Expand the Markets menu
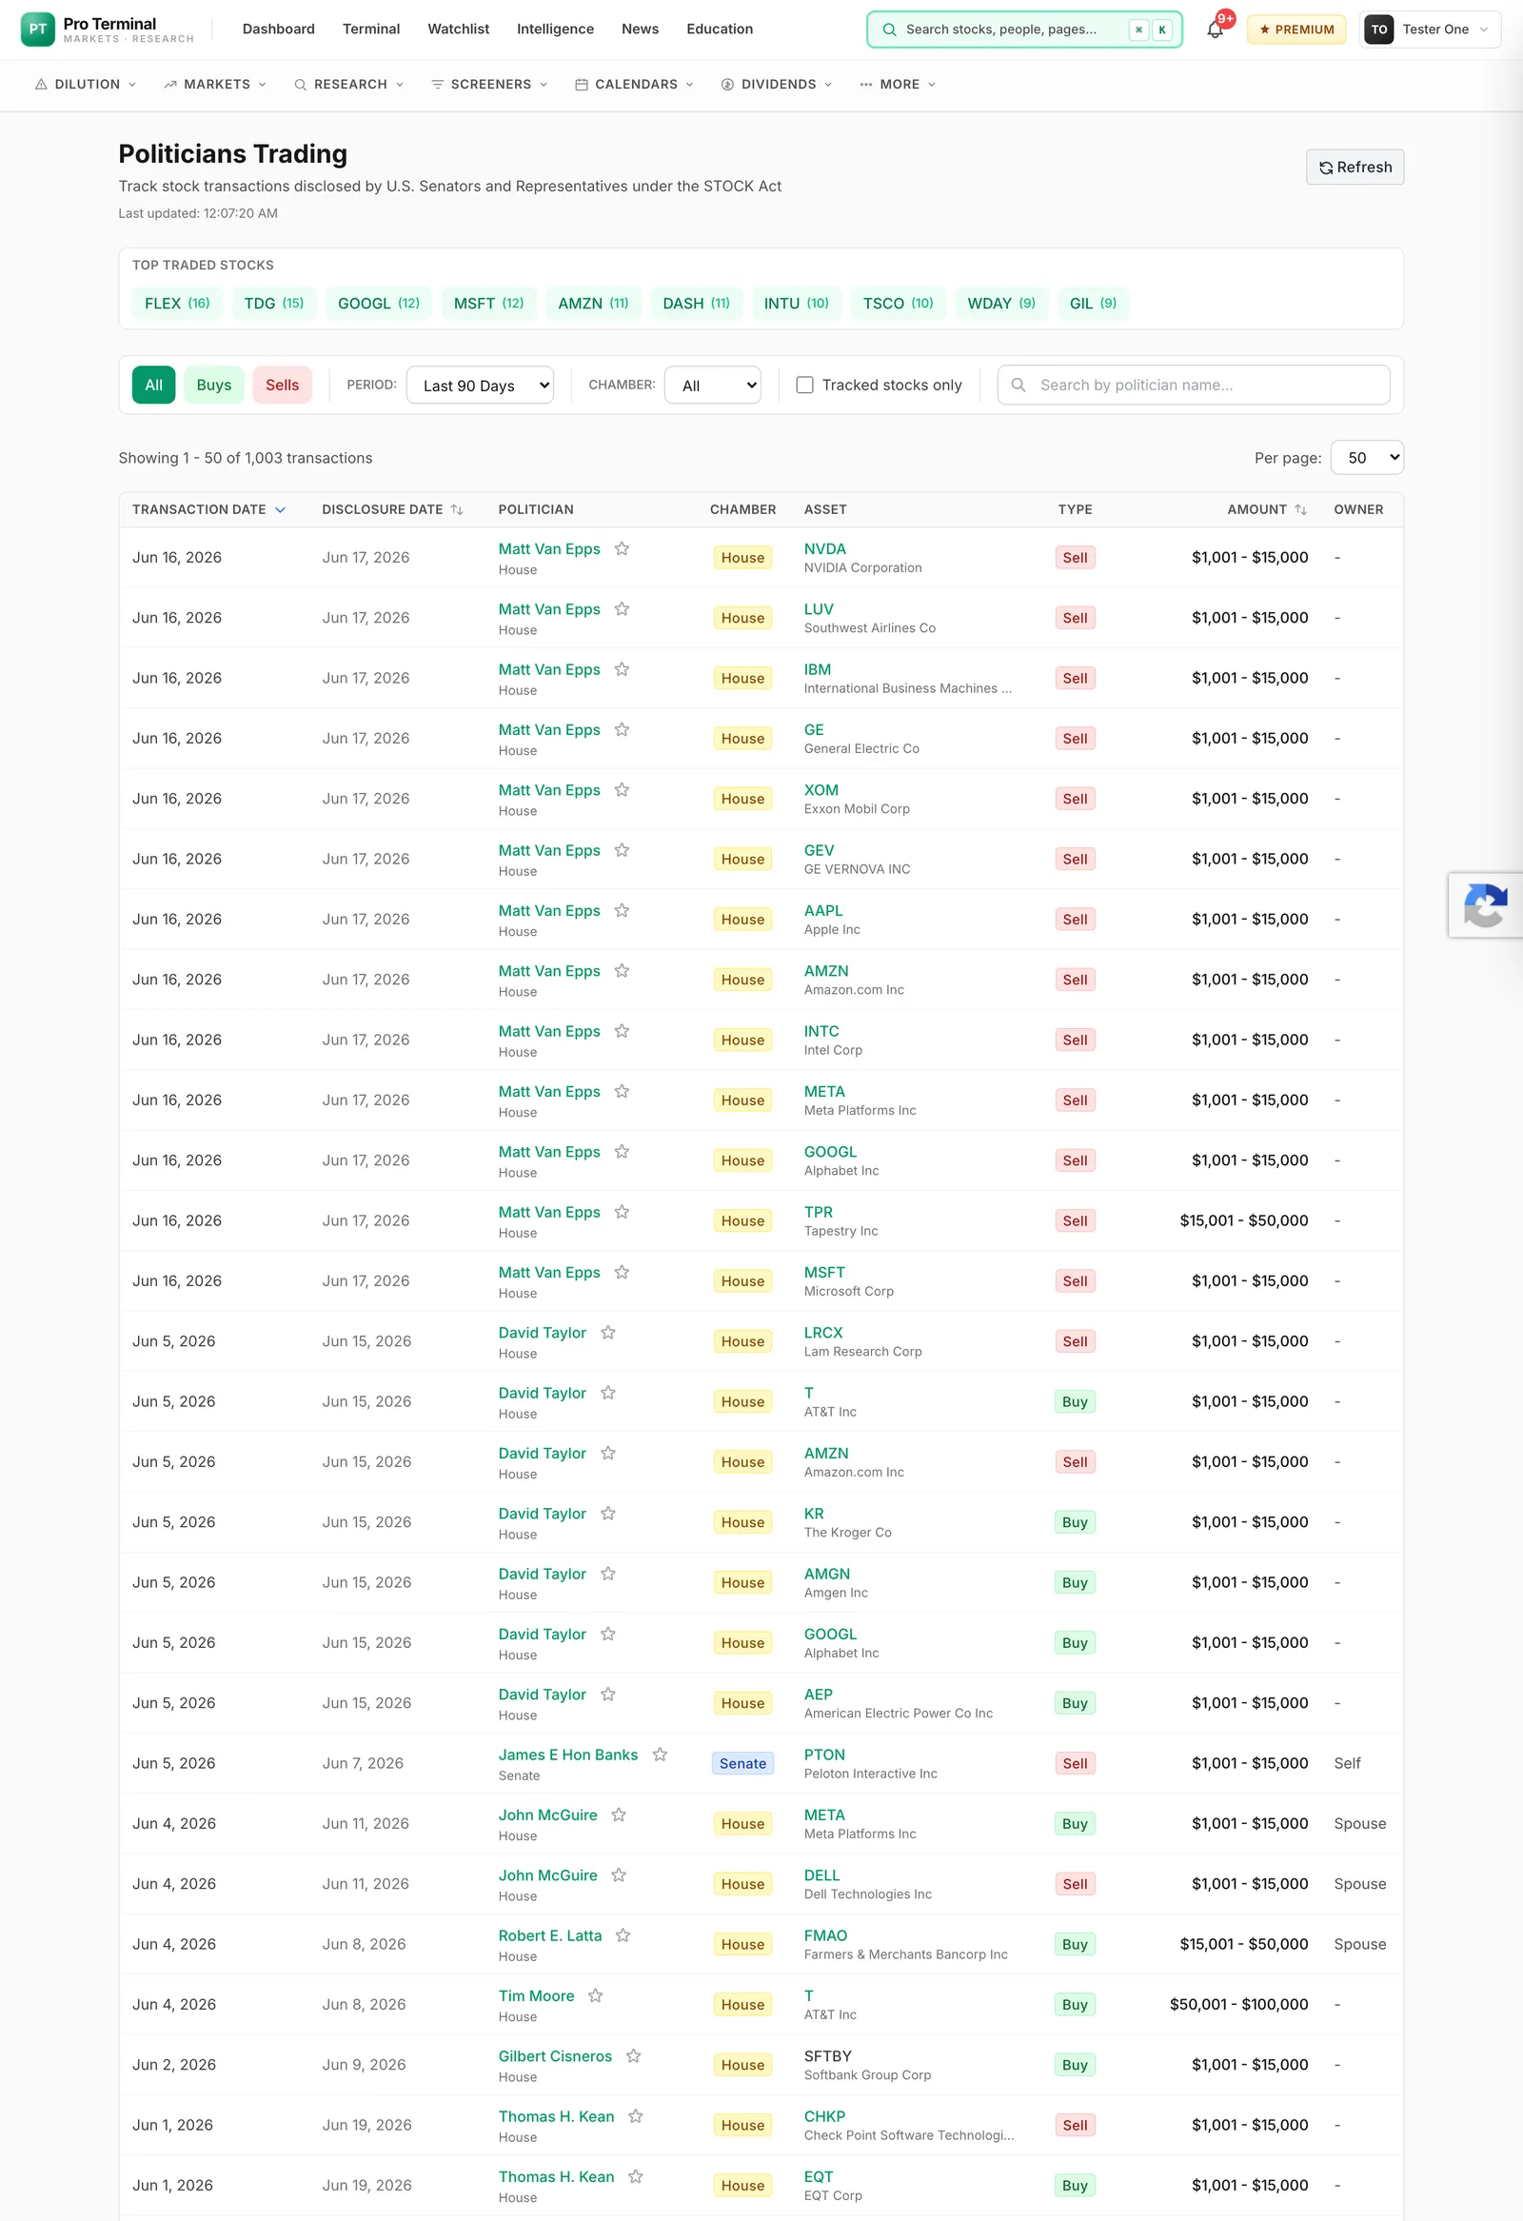 tap(215, 84)
